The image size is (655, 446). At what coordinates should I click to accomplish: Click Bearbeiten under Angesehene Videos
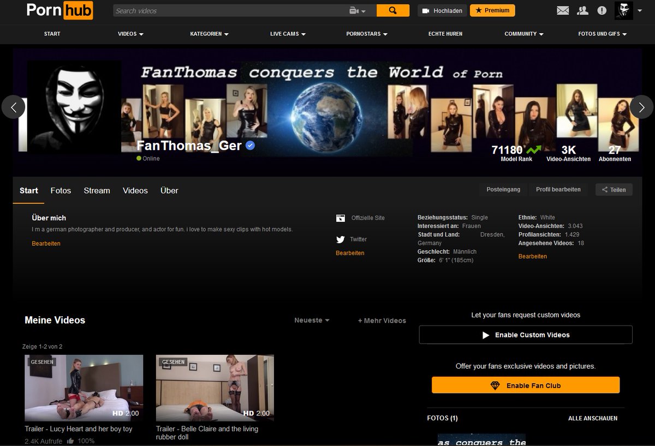point(533,256)
